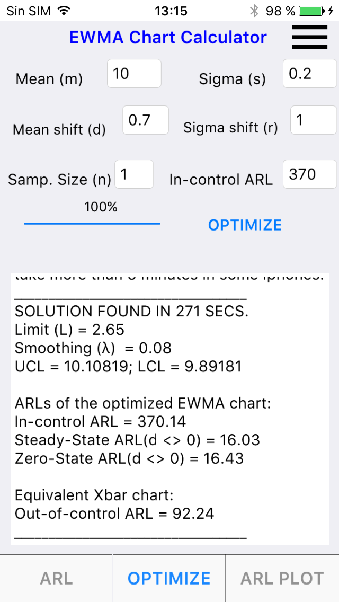
Task: Edit the Mean shift (d) value
Action: click(x=146, y=120)
